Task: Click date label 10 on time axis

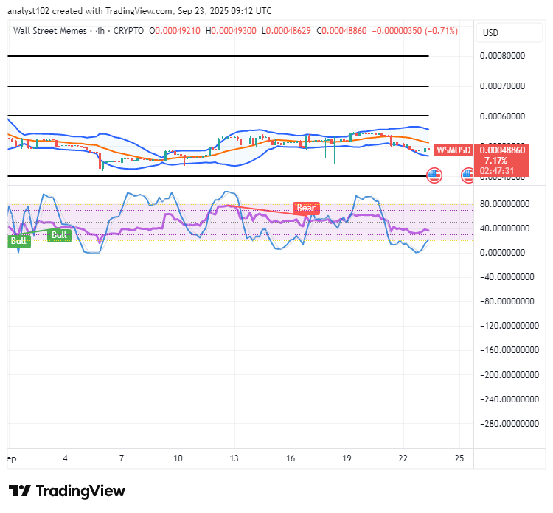Action: coord(178,458)
